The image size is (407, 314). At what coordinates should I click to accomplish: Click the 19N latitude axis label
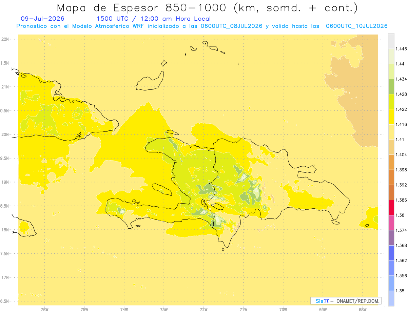tap(5, 182)
